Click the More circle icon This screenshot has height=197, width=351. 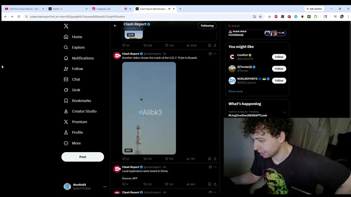pos(66,143)
